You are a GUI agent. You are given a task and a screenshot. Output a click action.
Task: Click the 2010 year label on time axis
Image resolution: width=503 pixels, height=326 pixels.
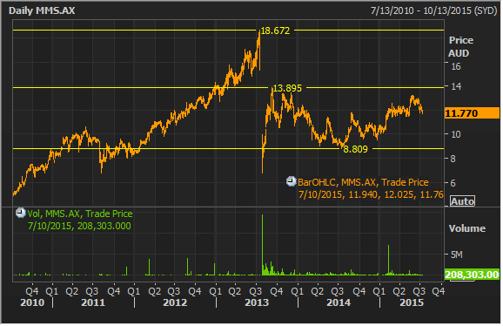32,302
